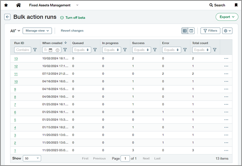
Task: Click the back arrow beside Bulk action runs
Action: tap(7, 17)
